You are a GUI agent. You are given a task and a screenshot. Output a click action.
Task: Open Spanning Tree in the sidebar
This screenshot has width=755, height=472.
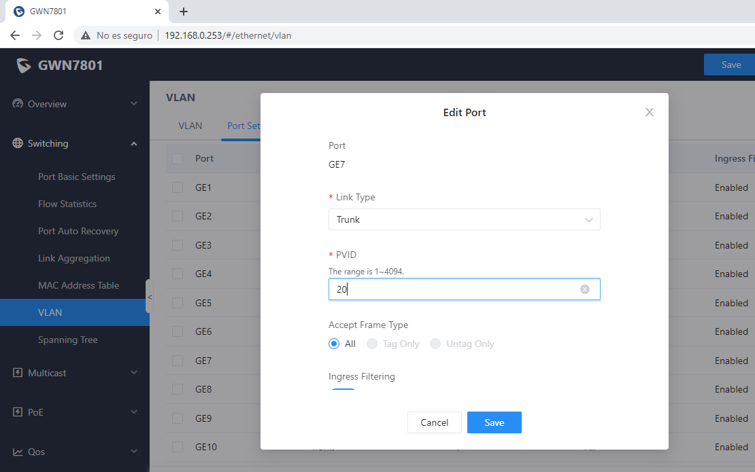68,340
